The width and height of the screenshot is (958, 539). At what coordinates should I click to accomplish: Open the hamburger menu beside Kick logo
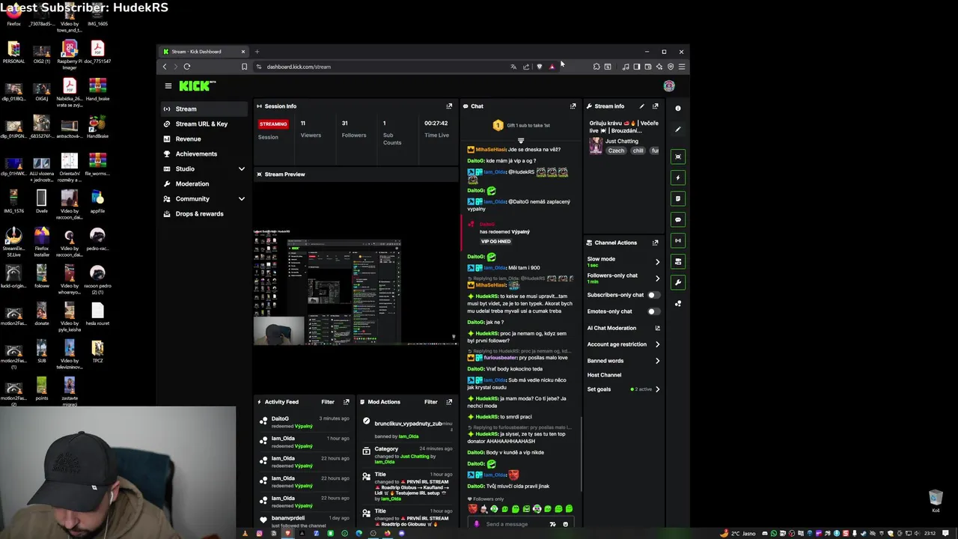coord(168,86)
